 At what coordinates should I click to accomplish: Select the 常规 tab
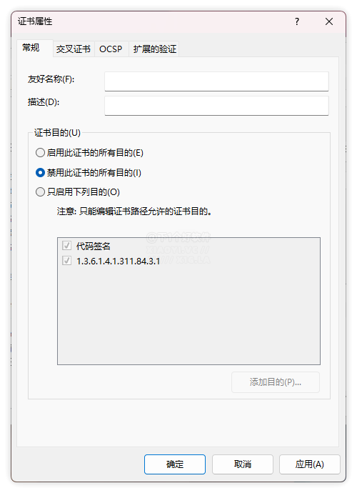31,48
